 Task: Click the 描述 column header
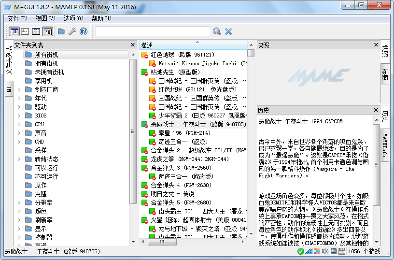point(193,45)
